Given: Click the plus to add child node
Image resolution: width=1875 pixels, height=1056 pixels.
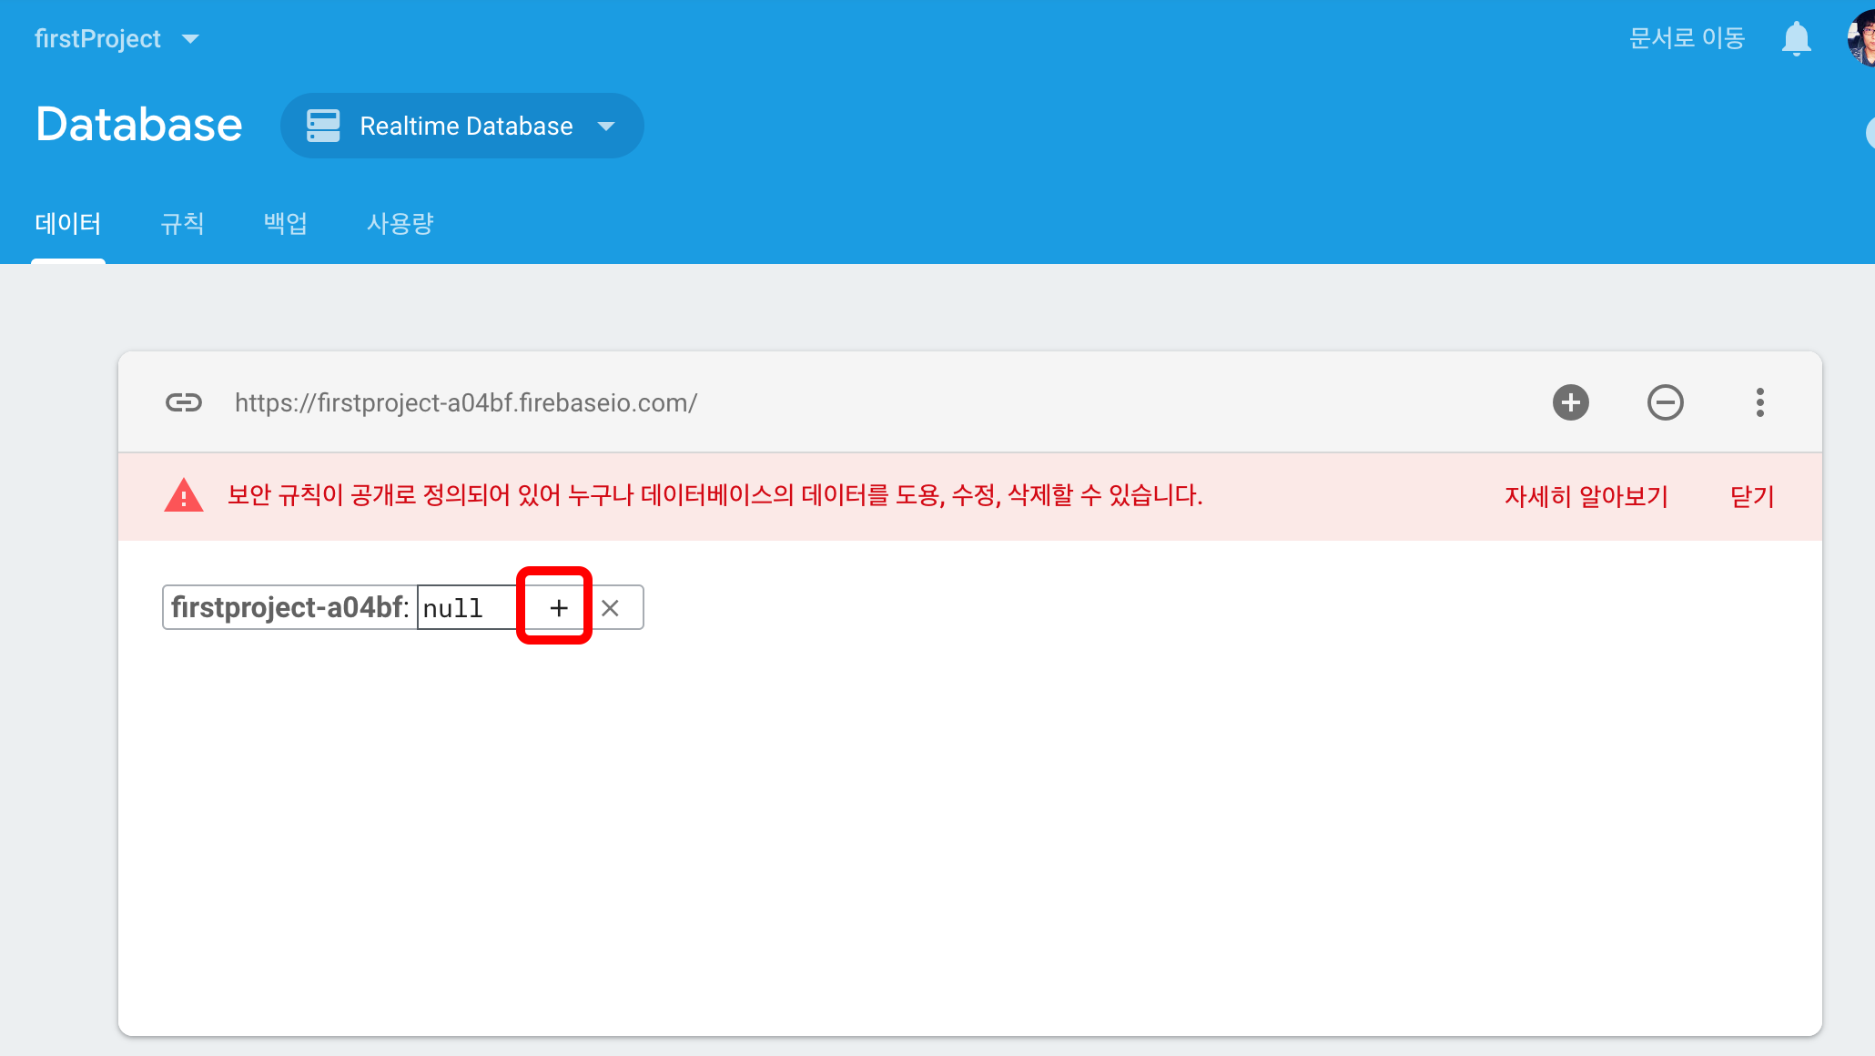Looking at the screenshot, I should [x=558, y=607].
